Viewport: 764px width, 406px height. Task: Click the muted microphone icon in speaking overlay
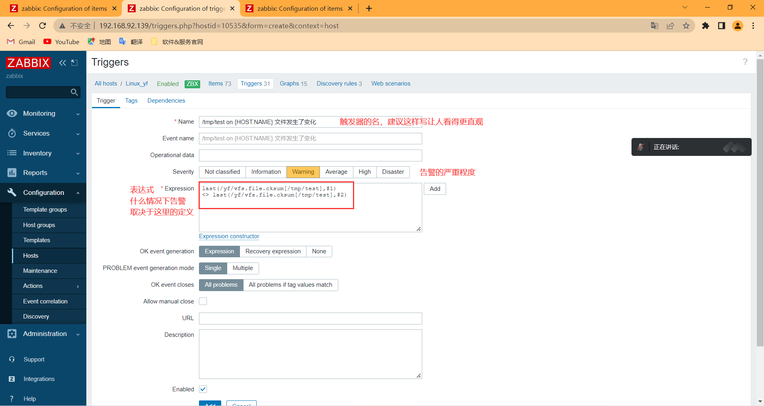tap(641, 147)
